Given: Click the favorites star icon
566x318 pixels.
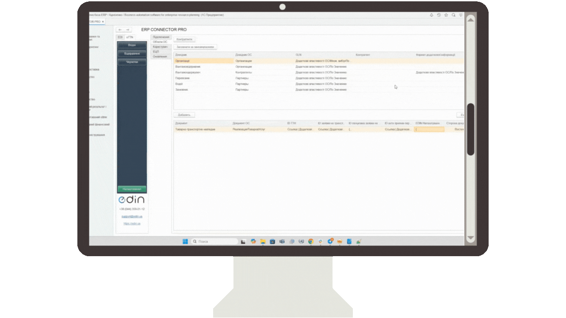Looking at the screenshot, I should [446, 15].
